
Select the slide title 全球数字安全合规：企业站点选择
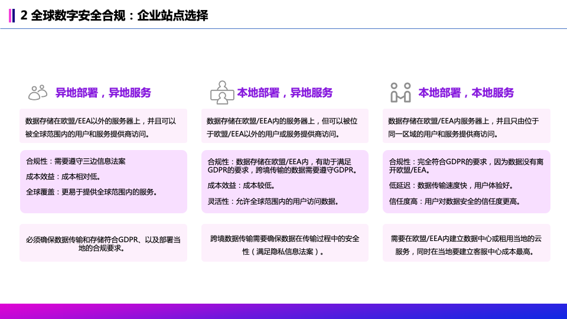pyautogui.click(x=119, y=15)
